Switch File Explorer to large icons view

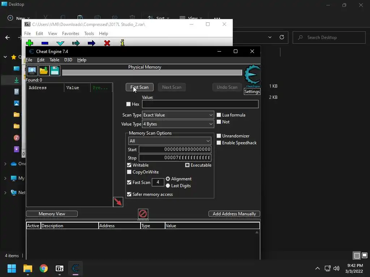coord(365,255)
